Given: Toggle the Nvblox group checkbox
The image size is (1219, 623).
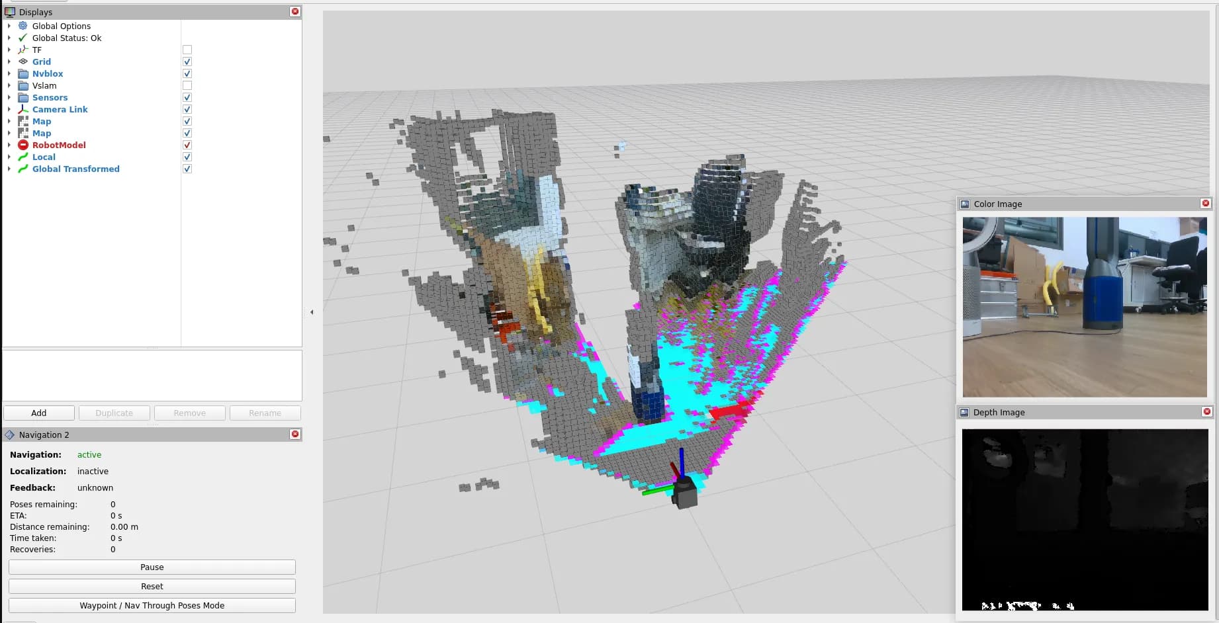Looking at the screenshot, I should (x=187, y=73).
